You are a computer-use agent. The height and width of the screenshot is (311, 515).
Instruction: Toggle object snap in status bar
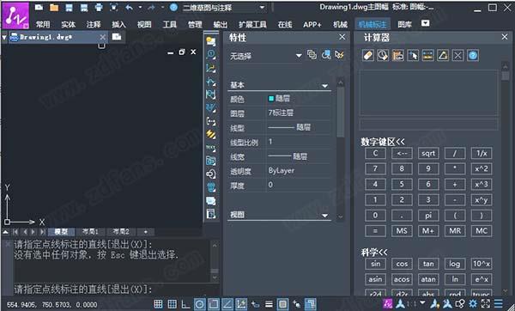pos(214,304)
